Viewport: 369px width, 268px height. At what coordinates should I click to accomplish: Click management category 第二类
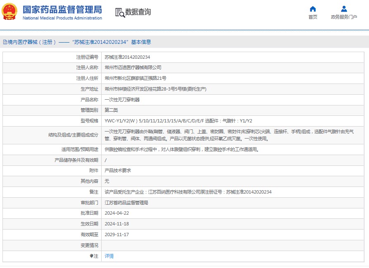[x=111, y=110]
